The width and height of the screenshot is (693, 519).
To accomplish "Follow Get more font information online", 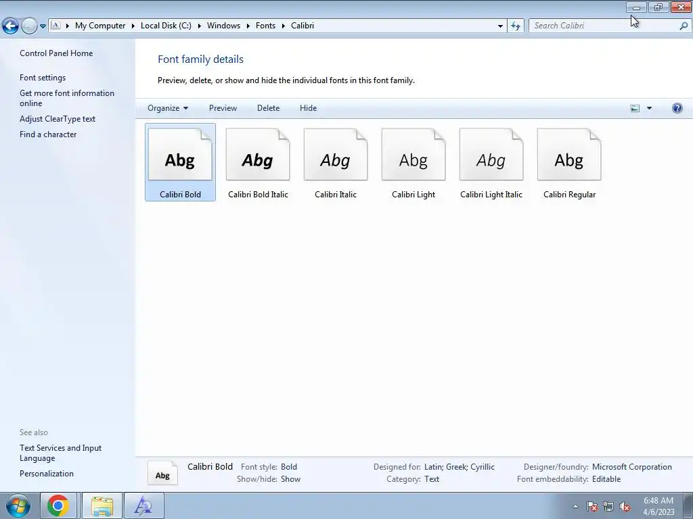I will coord(67,98).
